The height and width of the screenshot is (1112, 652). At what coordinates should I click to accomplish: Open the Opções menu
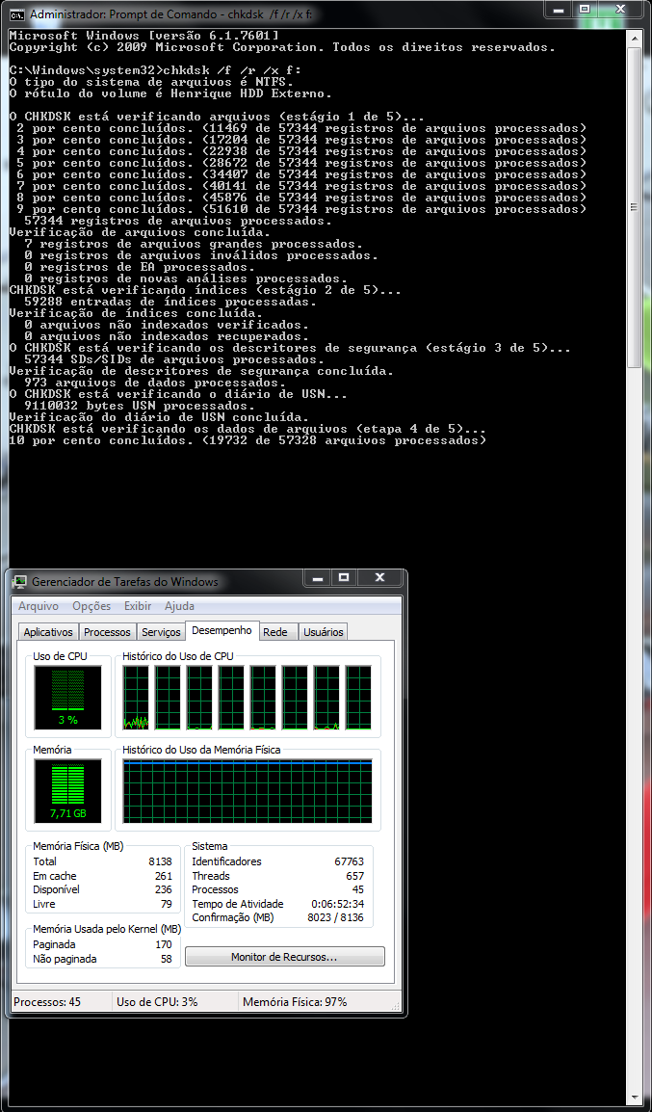pos(91,606)
